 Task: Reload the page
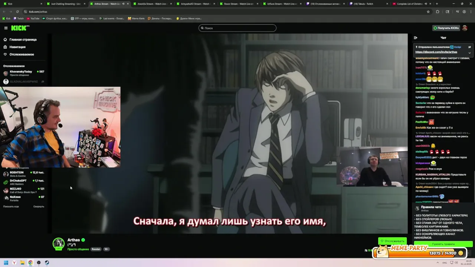[17, 11]
